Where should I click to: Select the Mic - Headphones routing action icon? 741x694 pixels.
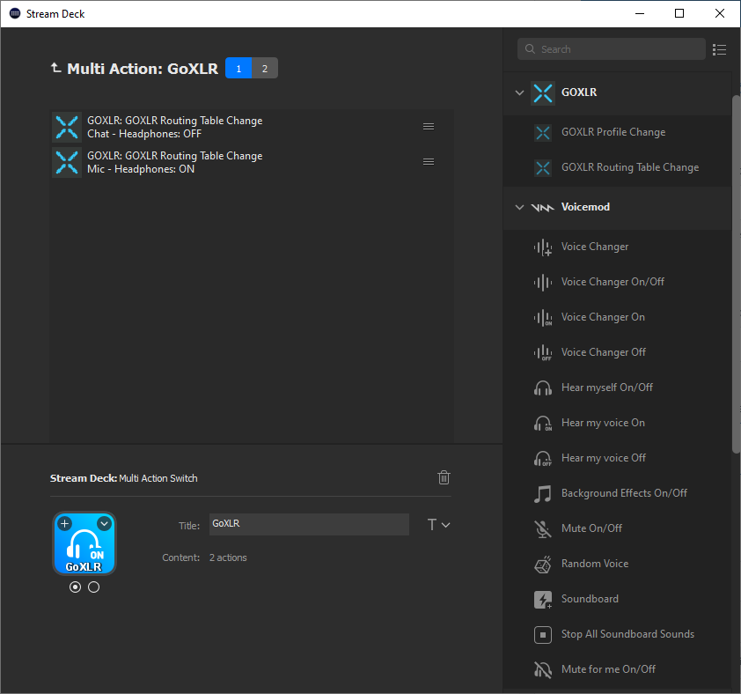coord(67,162)
